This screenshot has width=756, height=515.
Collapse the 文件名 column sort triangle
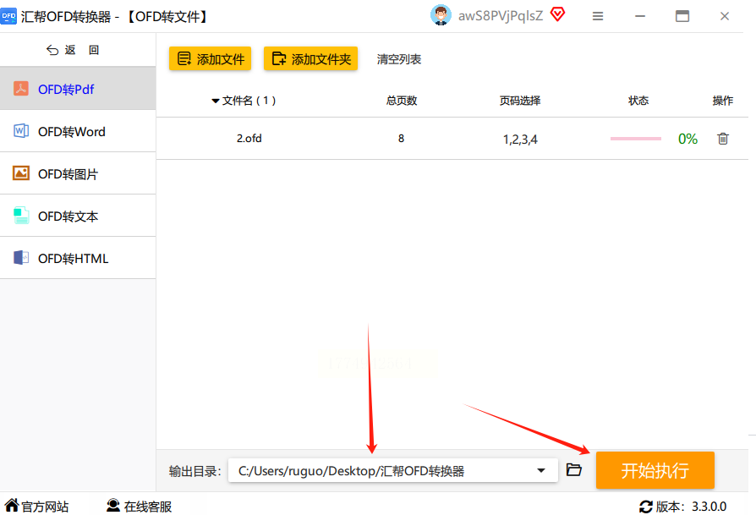(216, 101)
